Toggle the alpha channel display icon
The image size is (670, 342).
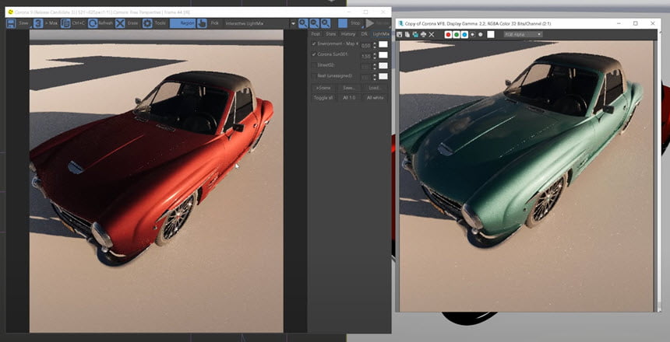(x=472, y=34)
